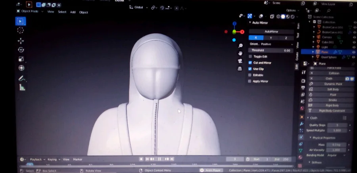Click the AutoMirror button
The image size is (357, 173).
pos(271,32)
